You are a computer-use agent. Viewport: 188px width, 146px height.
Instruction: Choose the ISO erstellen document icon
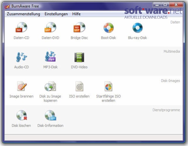pos(79,86)
